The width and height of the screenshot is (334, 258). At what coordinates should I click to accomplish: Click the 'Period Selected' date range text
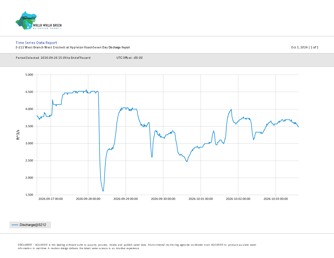[53, 58]
